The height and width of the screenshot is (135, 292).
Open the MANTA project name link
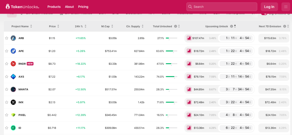(23, 89)
